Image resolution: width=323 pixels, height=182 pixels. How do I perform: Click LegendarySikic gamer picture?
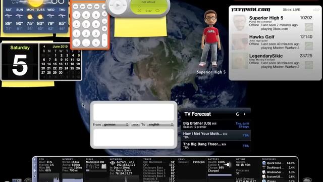(240, 61)
